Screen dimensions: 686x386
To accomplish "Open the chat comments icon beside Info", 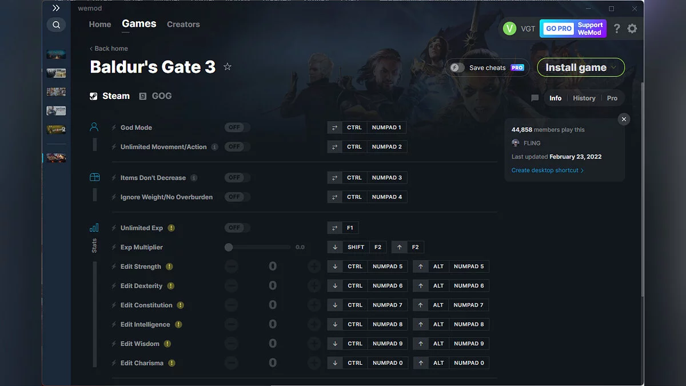I will pos(535,98).
